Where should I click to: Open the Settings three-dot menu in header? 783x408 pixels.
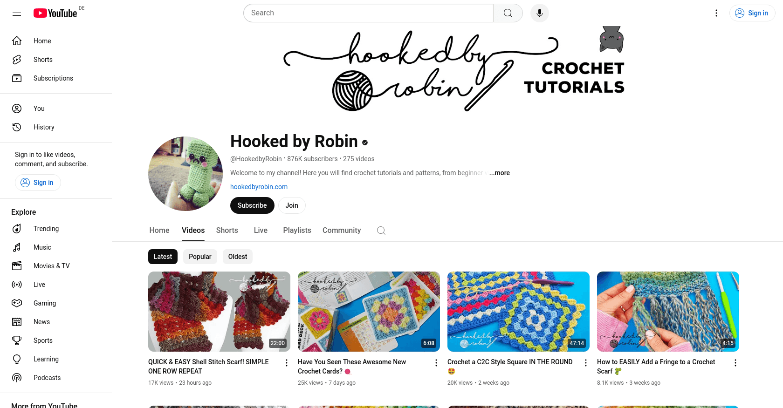coord(716,13)
